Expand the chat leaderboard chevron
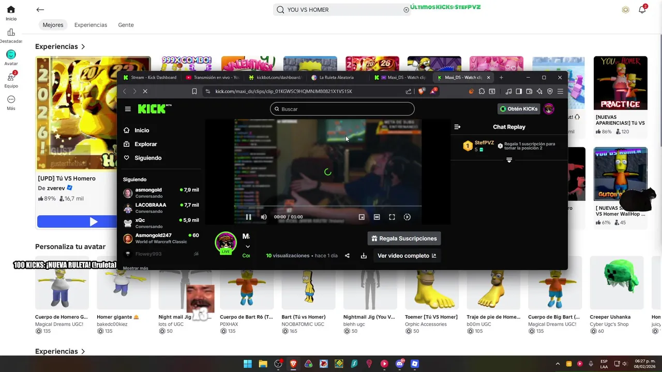The image size is (662, 372). [509, 160]
